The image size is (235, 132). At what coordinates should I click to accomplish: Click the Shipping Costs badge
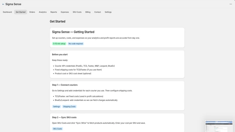point(69,106)
